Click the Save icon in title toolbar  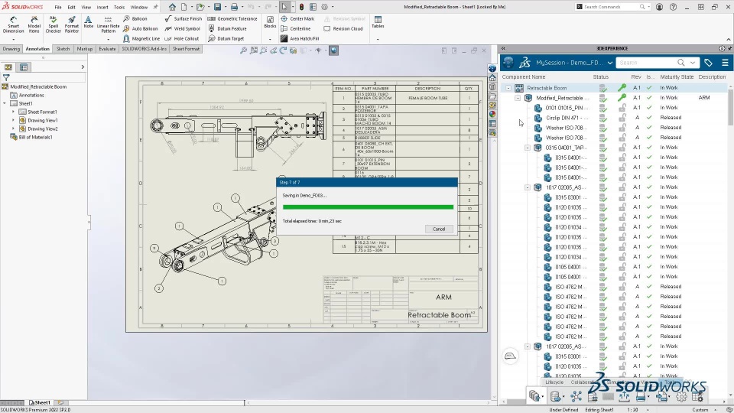click(218, 7)
